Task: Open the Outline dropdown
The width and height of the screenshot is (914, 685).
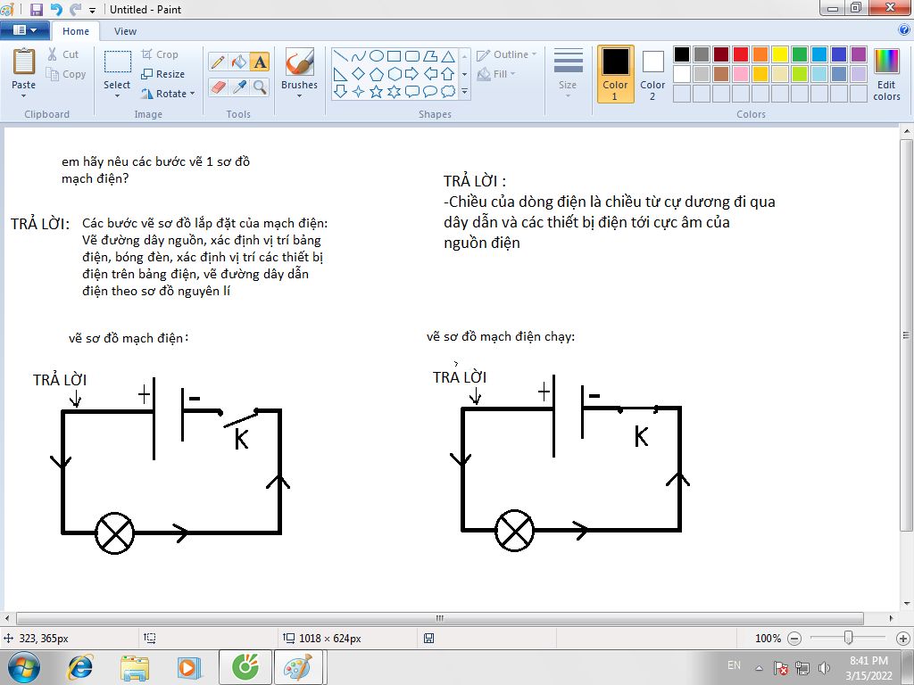Action: pyautogui.click(x=507, y=54)
